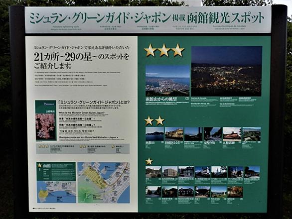The height and width of the screenshot is (219, 292).
Task: Select the autumn foliage thumbnail in one-star section
Action: point(235,192)
